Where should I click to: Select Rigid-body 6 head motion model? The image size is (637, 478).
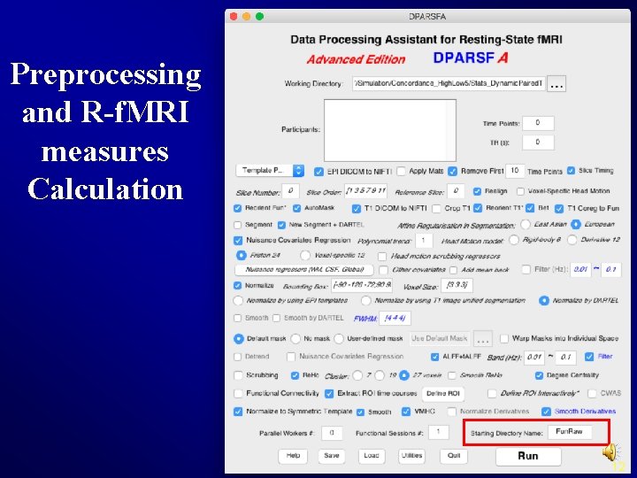(514, 240)
